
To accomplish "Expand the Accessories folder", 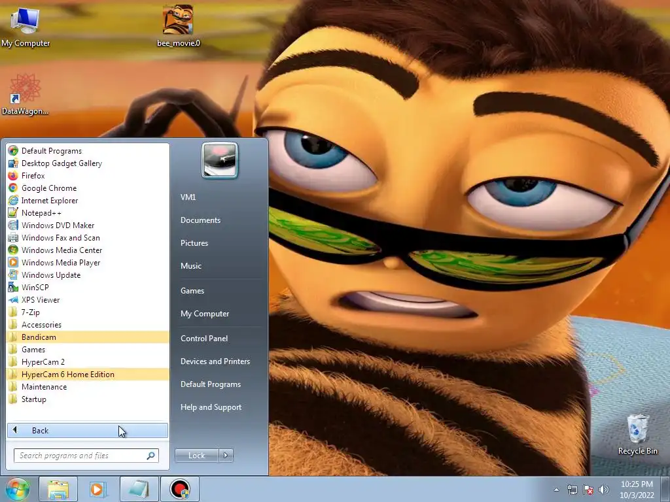I will tap(88, 324).
